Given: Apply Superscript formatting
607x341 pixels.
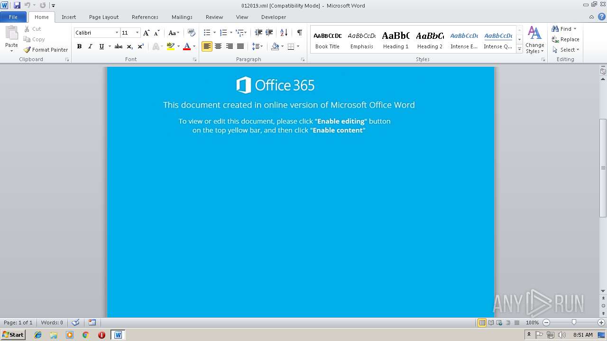Looking at the screenshot, I should coord(140,46).
